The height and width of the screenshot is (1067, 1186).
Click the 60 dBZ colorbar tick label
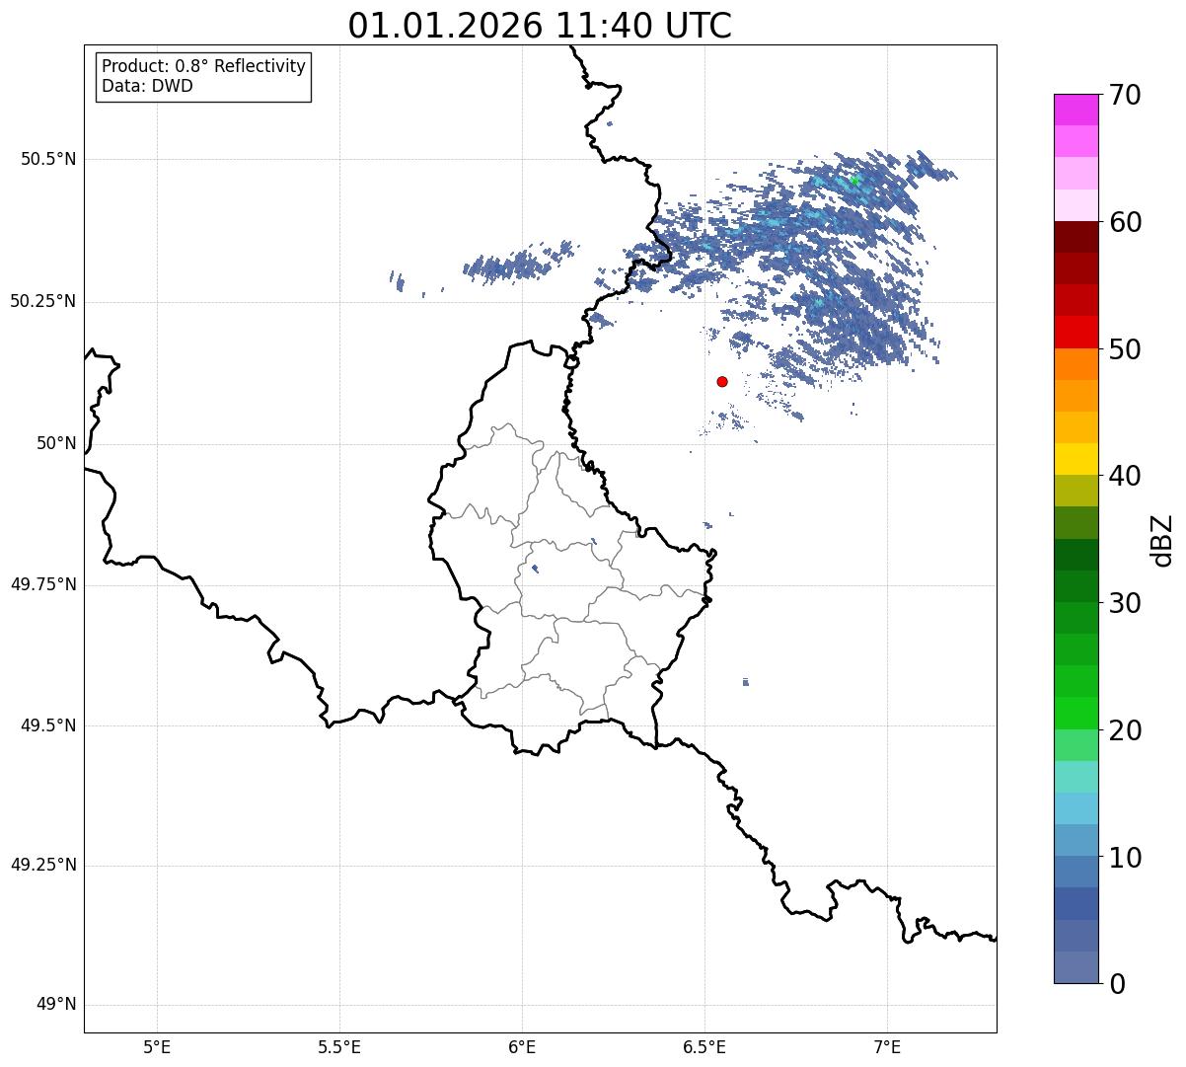click(1125, 222)
